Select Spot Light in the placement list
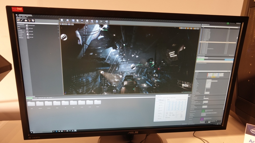This screenshot has height=143, width=255. click(x=30, y=31)
